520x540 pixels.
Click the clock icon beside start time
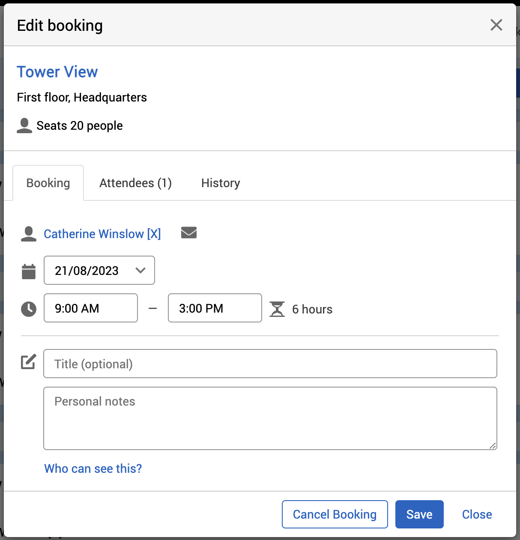29,309
